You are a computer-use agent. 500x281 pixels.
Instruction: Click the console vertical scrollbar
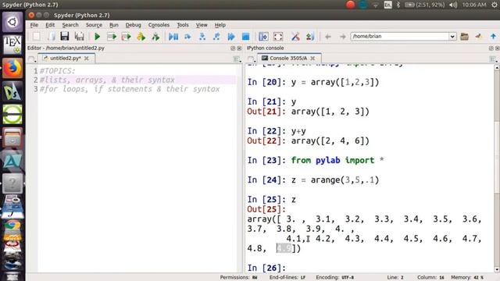[497, 169]
